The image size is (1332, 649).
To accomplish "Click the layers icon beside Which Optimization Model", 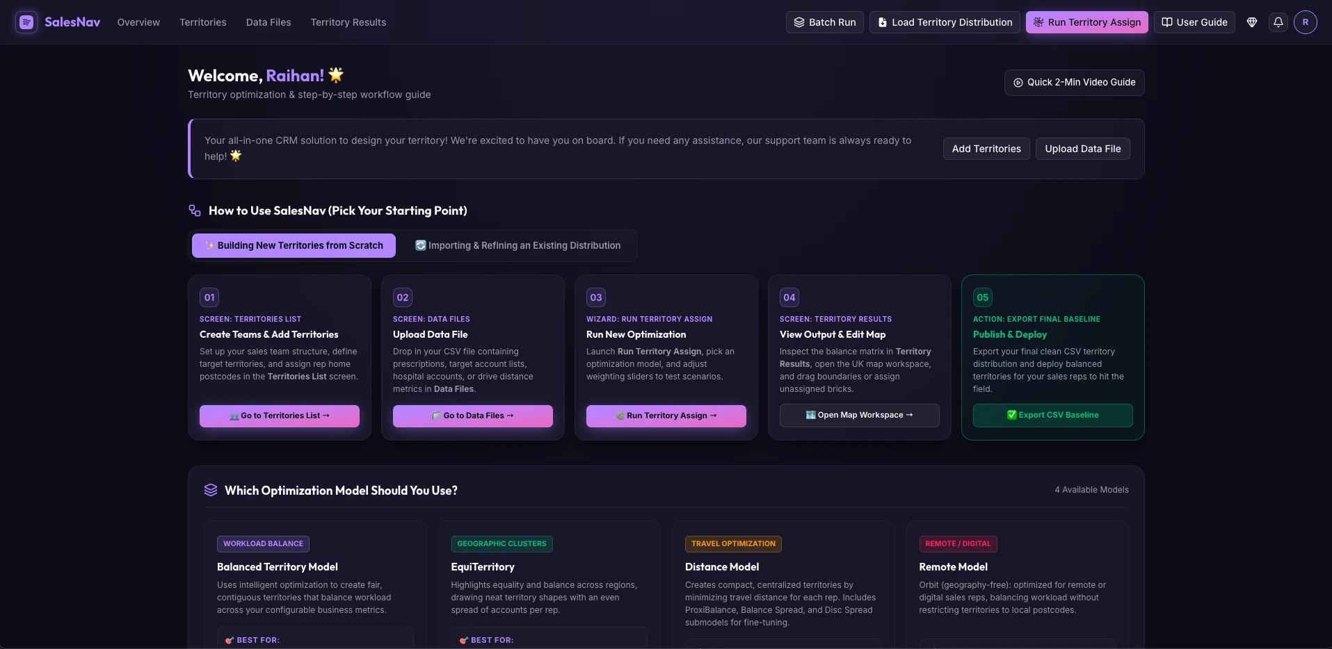I will coord(211,490).
